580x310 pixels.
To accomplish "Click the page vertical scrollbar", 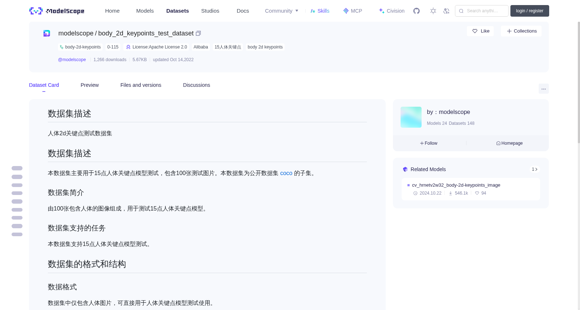I will (579, 83).
